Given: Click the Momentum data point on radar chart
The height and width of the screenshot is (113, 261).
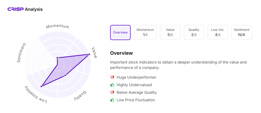Looking at the screenshot, I should (x=57, y=58).
